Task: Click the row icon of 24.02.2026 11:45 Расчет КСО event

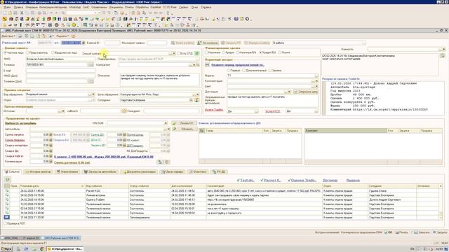Action: (x=7, y=190)
